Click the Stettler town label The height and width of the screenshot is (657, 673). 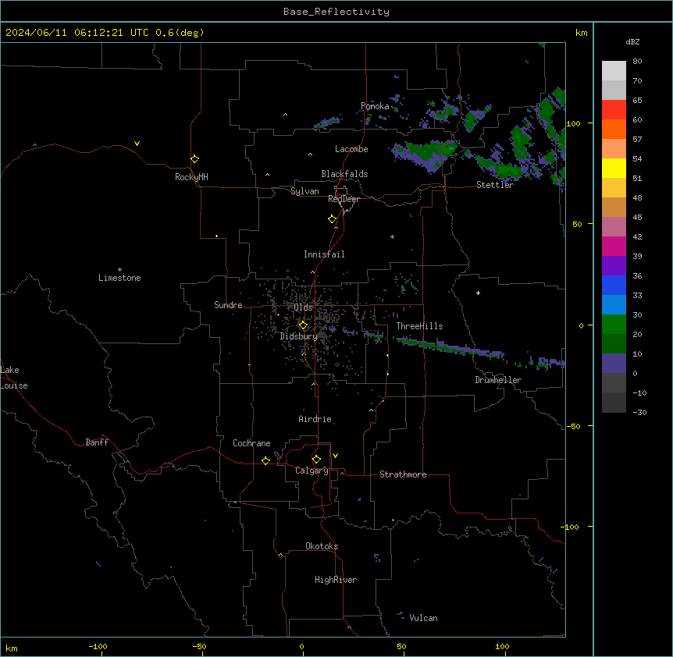(x=495, y=185)
